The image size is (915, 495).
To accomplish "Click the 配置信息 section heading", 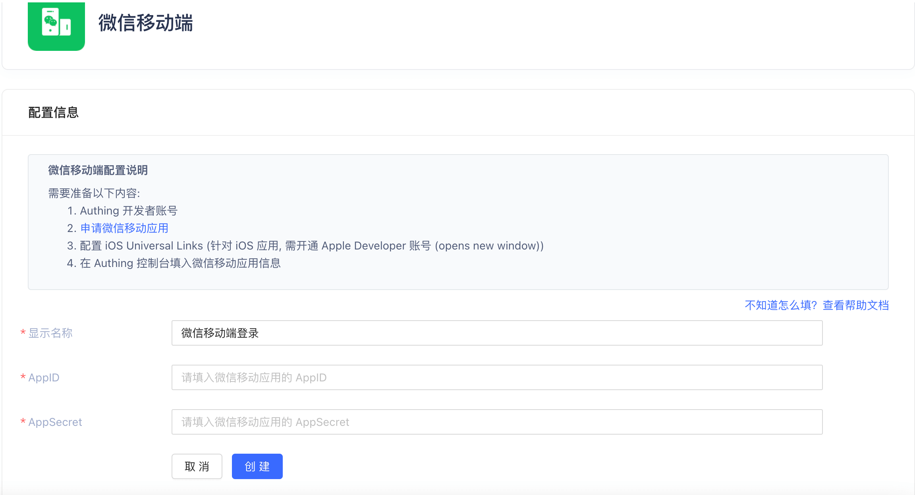I will (x=53, y=112).
